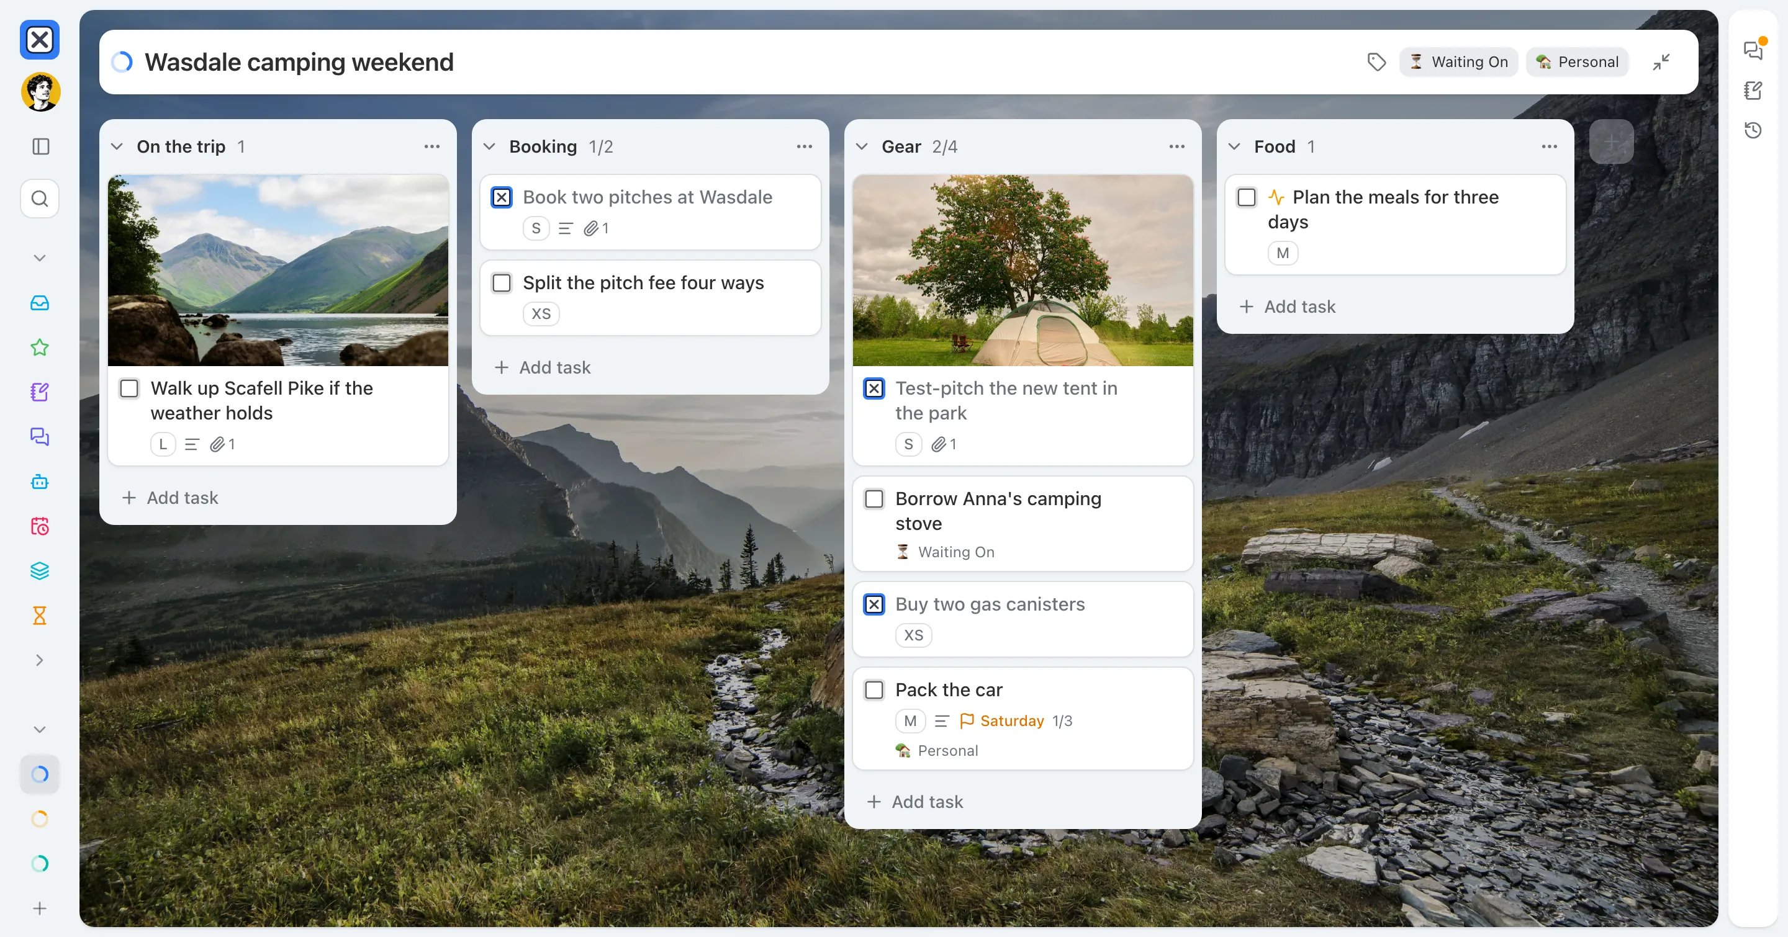1788x937 pixels.
Task: Open the tent photo on Test-pitch card
Action: pos(1023,271)
